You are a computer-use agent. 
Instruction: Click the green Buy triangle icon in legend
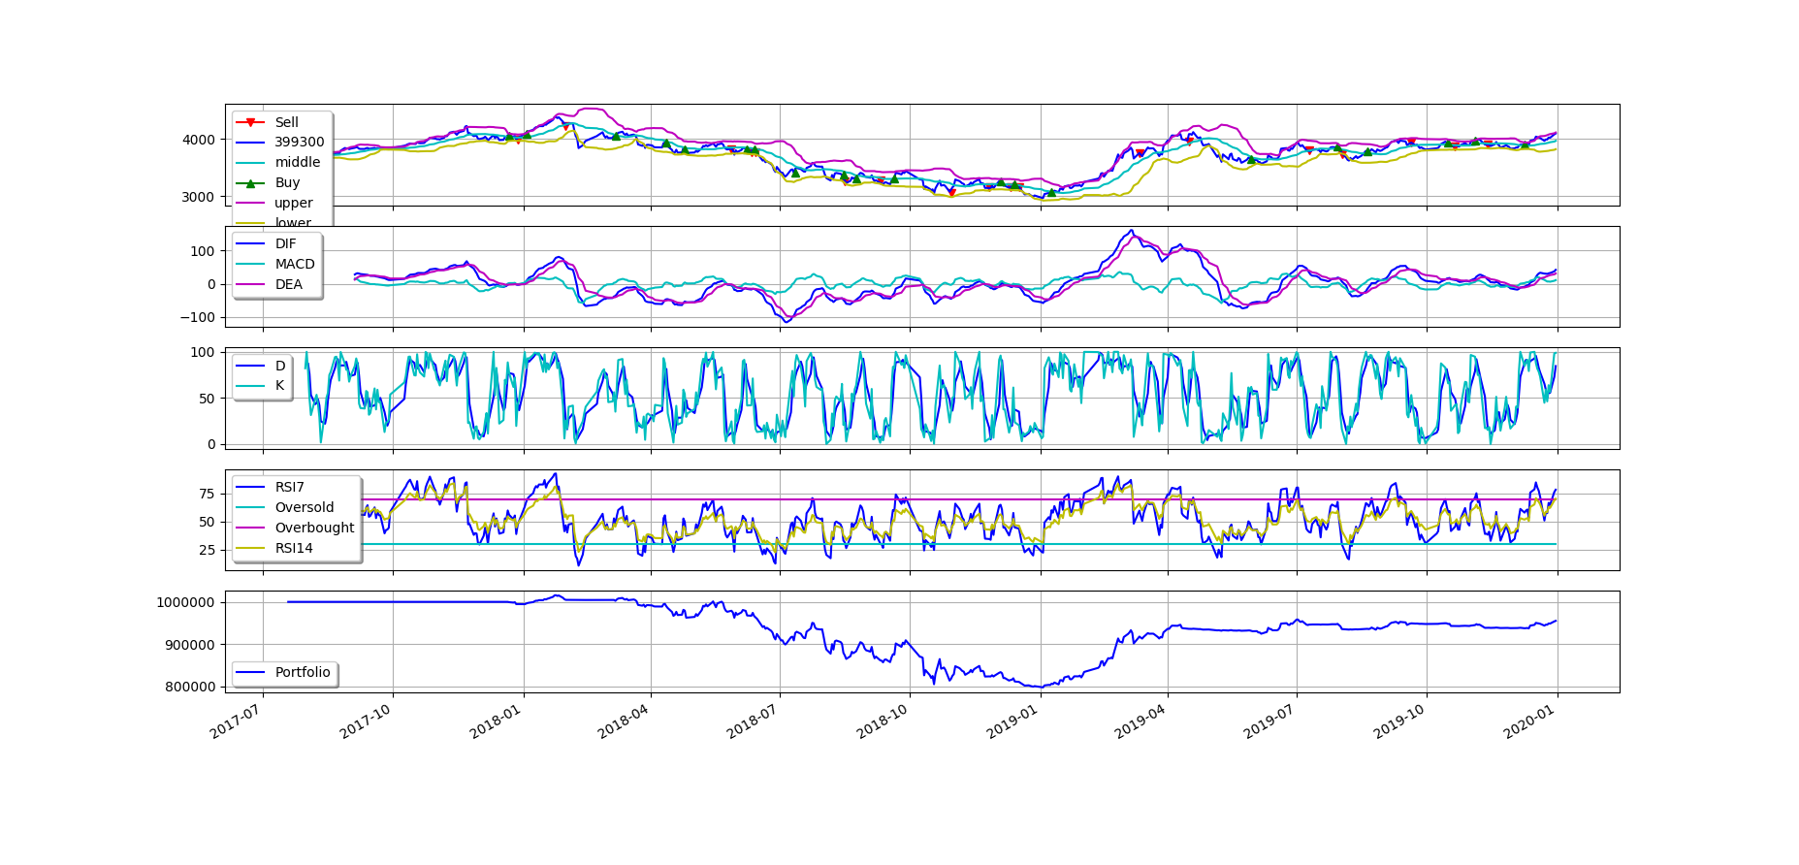250,183
